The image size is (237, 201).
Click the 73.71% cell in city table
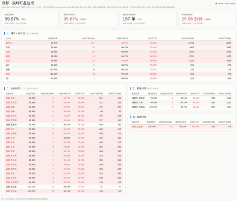153,70
